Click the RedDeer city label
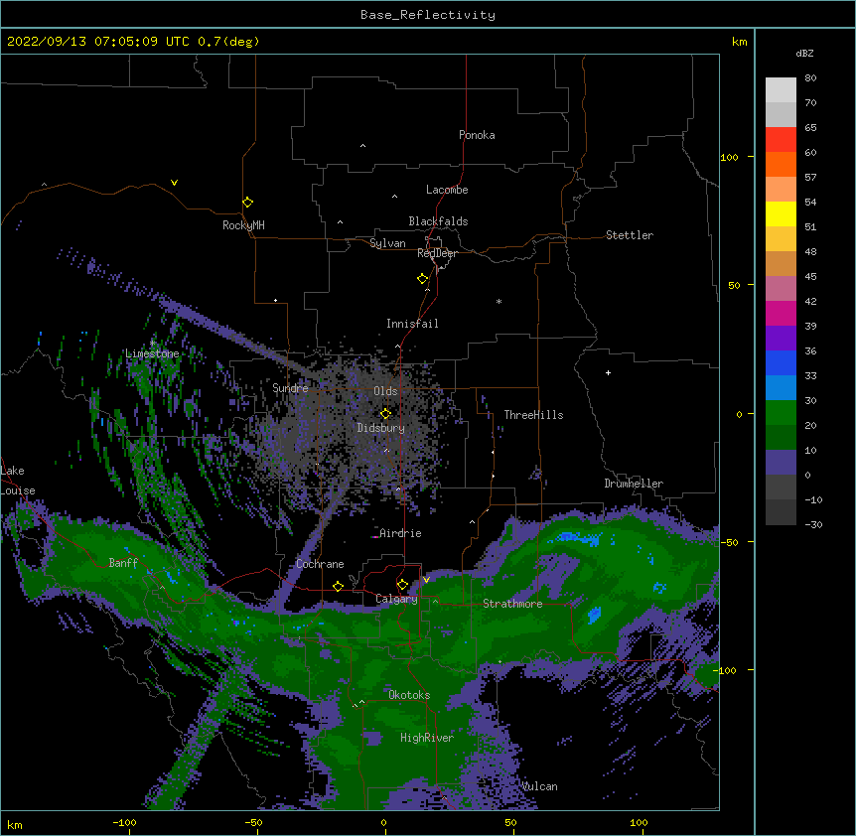The width and height of the screenshot is (856, 836). tap(437, 253)
